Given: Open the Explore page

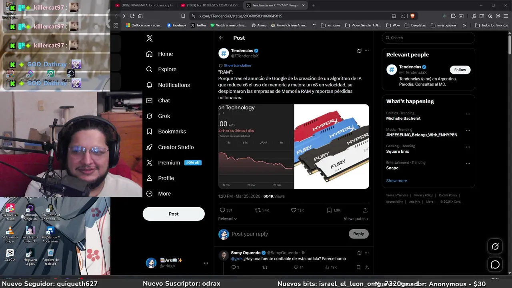Looking at the screenshot, I should (161, 69).
